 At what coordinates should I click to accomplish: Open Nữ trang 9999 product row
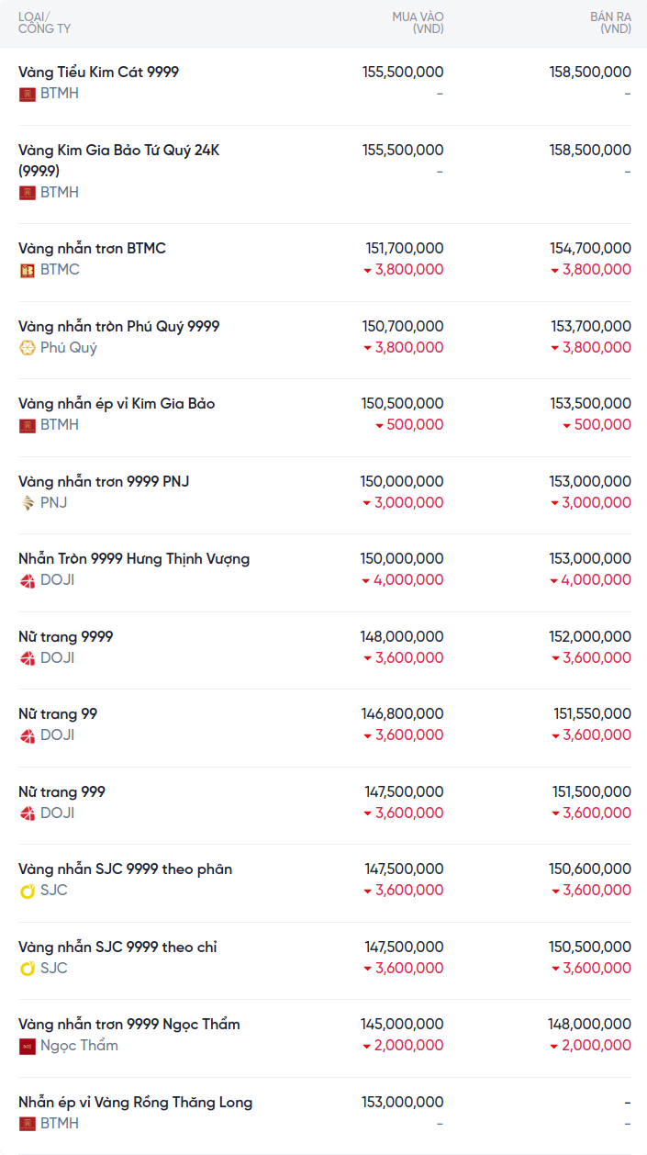pyautogui.click(x=66, y=637)
